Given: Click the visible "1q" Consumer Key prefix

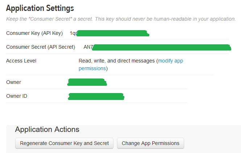Looking at the screenshot, I should coord(73,33).
